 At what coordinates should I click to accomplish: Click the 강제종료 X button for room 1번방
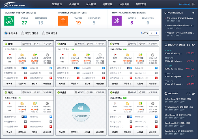click(x=48, y=44)
